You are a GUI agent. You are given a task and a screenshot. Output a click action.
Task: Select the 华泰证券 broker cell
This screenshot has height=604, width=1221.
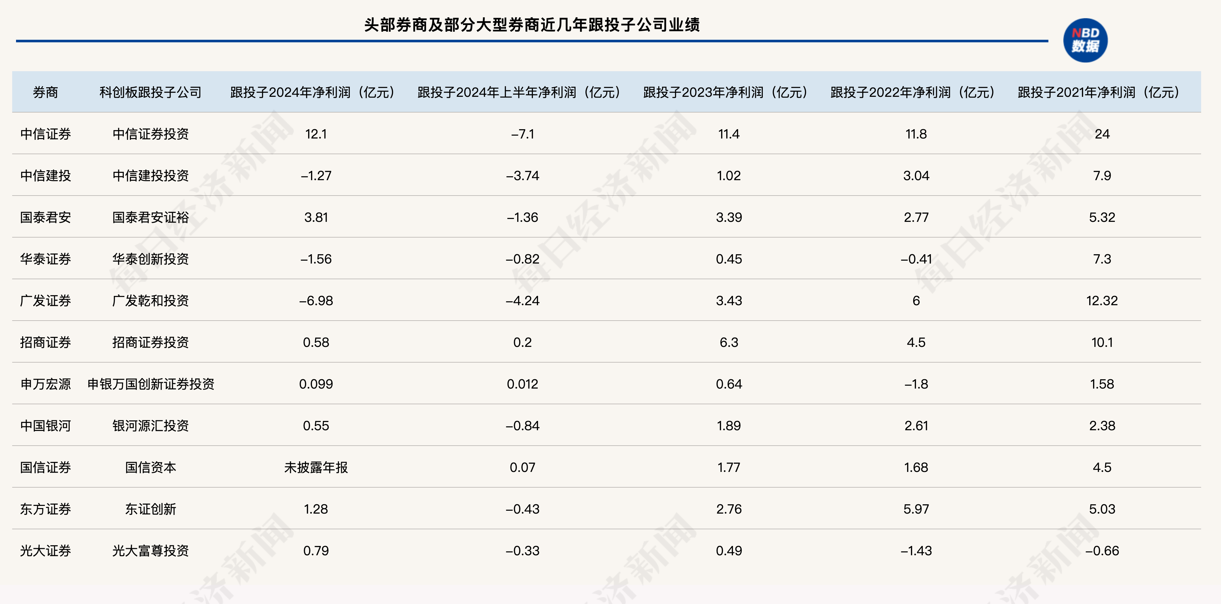[46, 259]
